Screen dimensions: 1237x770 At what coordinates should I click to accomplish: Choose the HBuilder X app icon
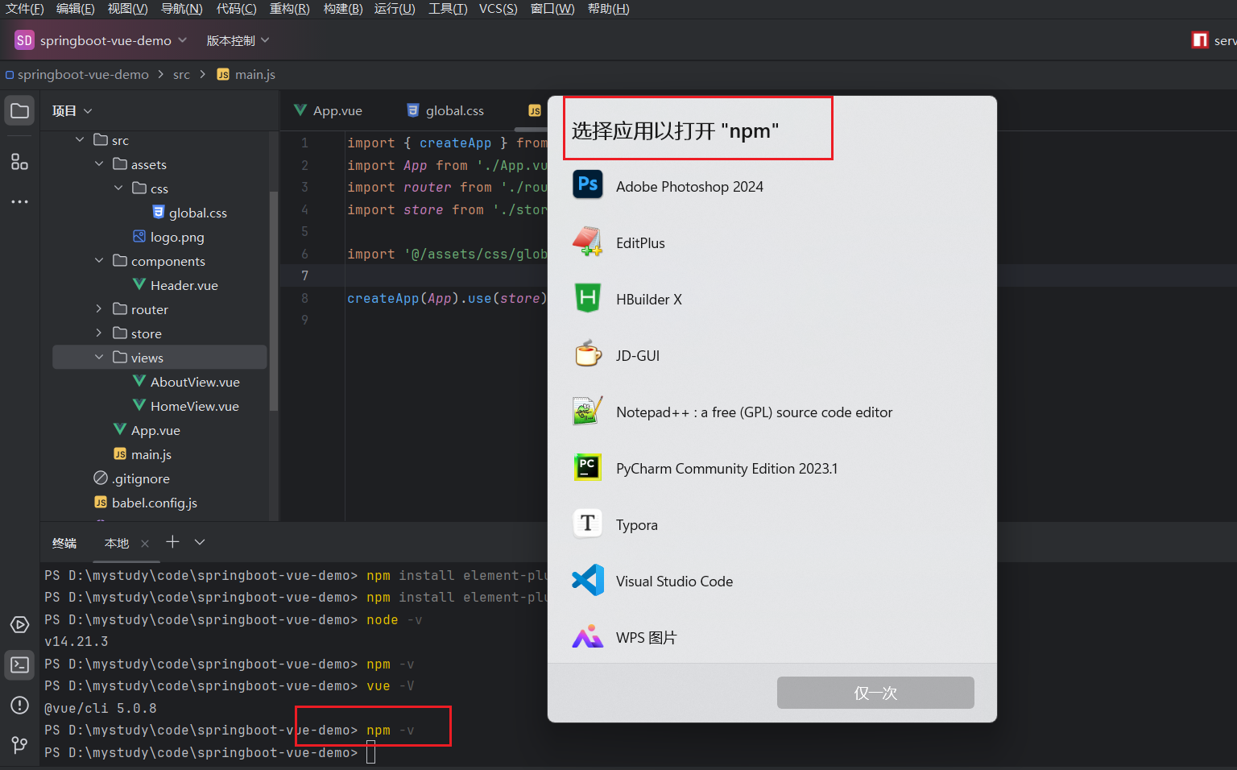(588, 298)
